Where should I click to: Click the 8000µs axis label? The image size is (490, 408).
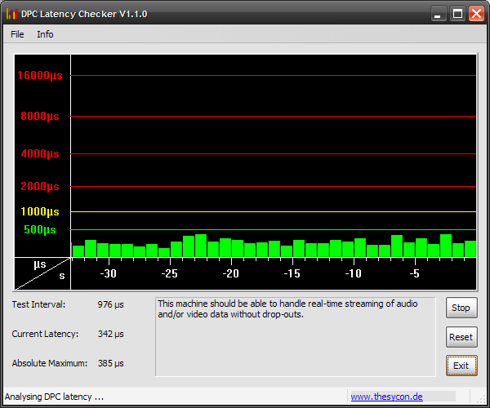(x=40, y=116)
